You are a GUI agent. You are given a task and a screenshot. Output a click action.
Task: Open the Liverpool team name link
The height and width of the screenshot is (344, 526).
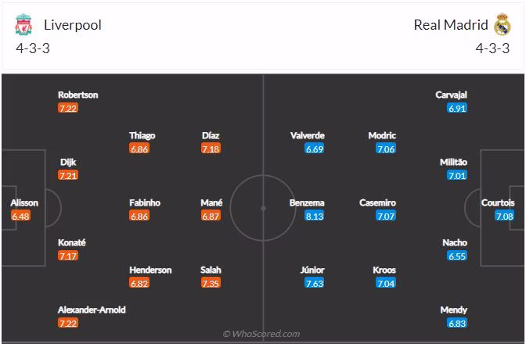tap(71, 25)
